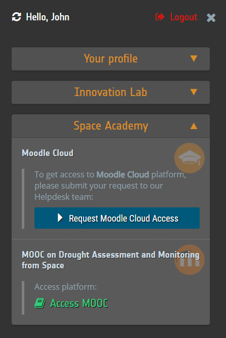Viewport: 226px width, 338px height.
Task: Open the Your profile section header
Action: pyautogui.click(x=110, y=59)
